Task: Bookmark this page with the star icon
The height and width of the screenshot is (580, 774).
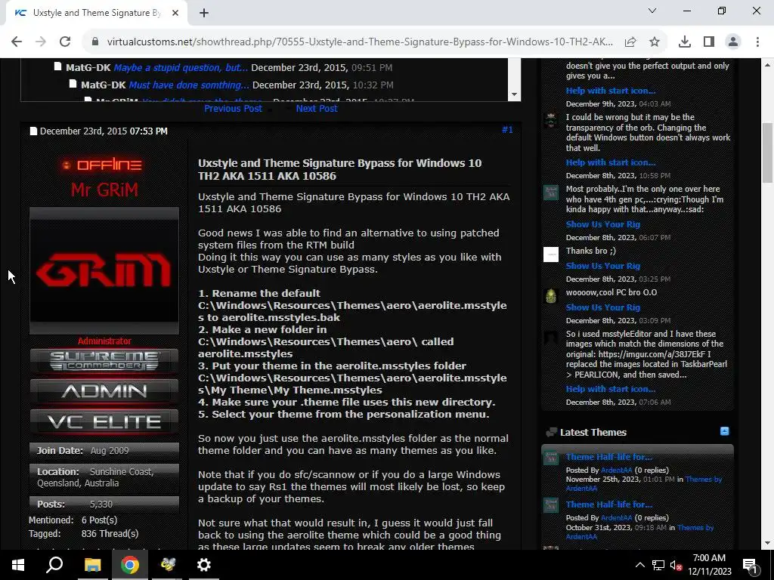Action: [x=655, y=42]
